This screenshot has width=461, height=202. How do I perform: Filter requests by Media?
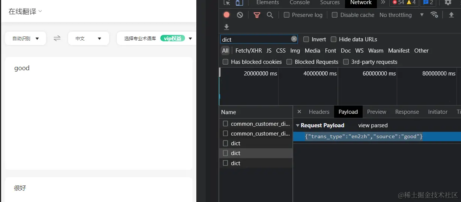[x=312, y=51]
